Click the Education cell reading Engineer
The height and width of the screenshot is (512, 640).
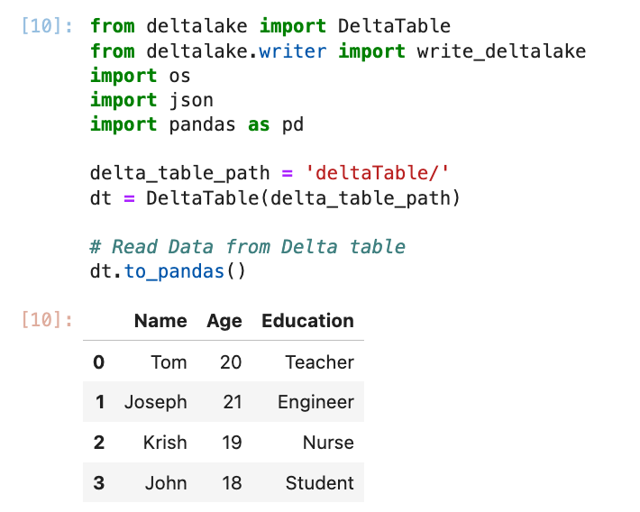[x=315, y=402]
